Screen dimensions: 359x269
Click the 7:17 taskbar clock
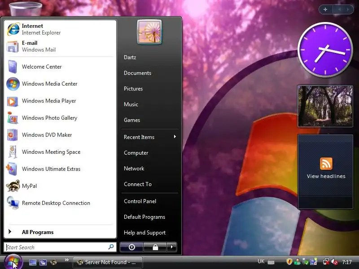(347, 262)
